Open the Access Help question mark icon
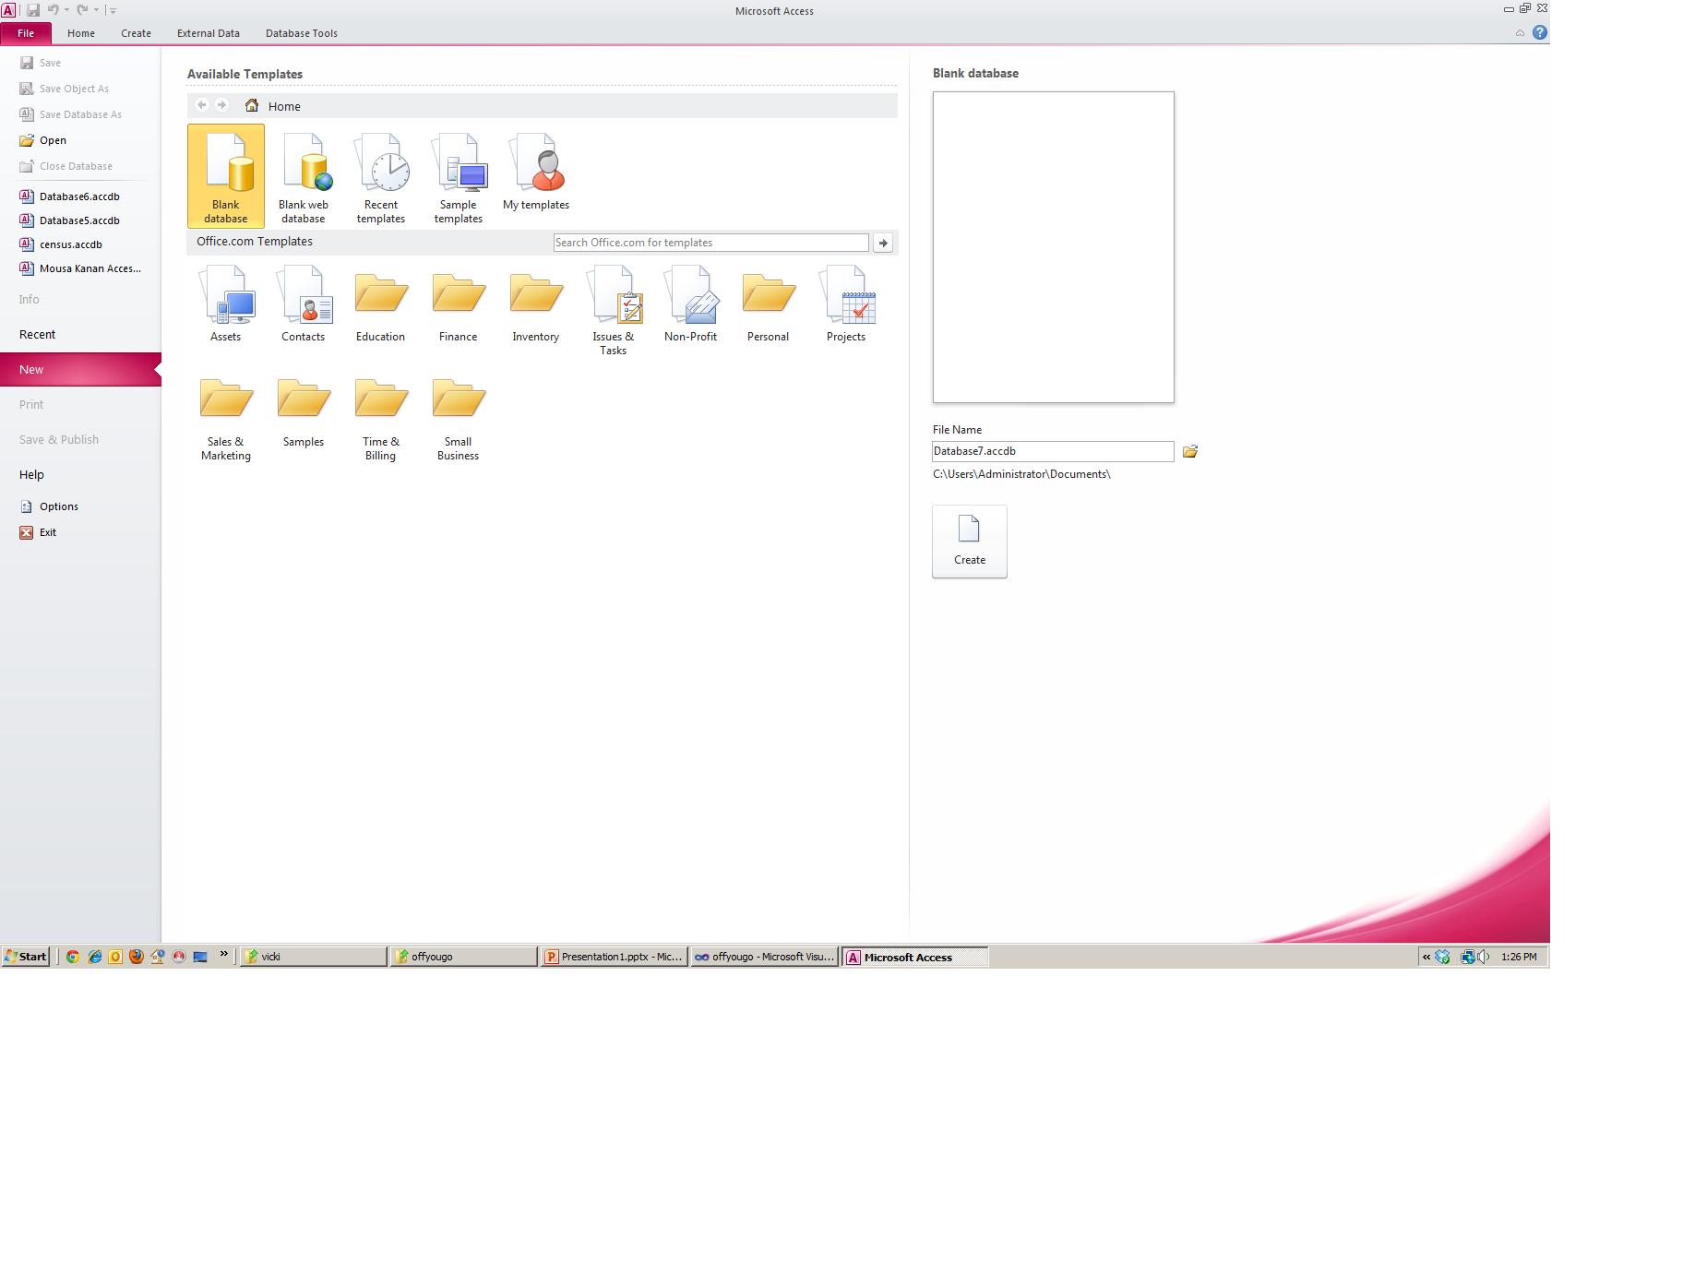The height and width of the screenshot is (1262, 1683). (1540, 32)
